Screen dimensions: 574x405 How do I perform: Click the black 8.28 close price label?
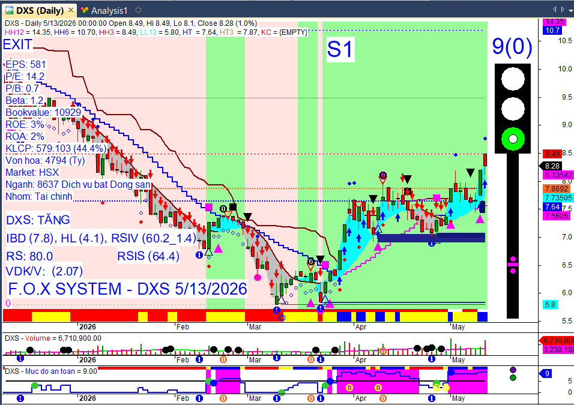pyautogui.click(x=551, y=166)
